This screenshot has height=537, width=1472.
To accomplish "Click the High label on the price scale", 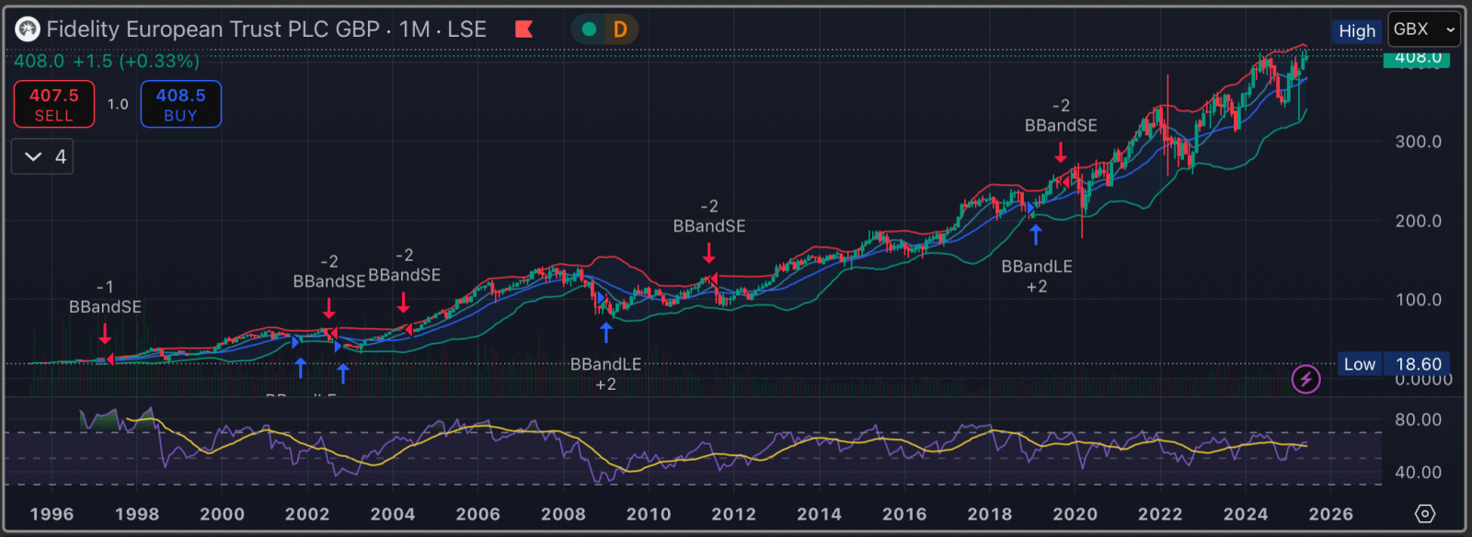I will tap(1357, 31).
